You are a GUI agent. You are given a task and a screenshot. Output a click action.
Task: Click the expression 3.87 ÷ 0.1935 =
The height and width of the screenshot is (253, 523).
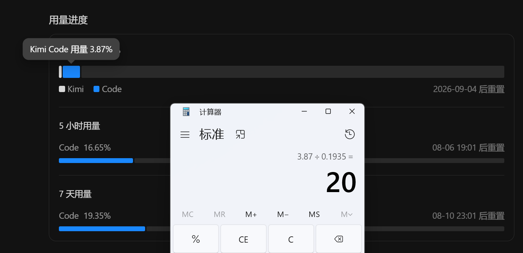click(325, 156)
